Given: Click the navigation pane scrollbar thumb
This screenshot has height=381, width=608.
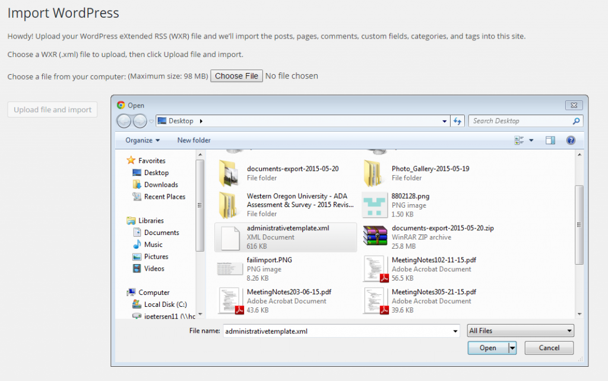Looking at the screenshot, I should (200, 205).
